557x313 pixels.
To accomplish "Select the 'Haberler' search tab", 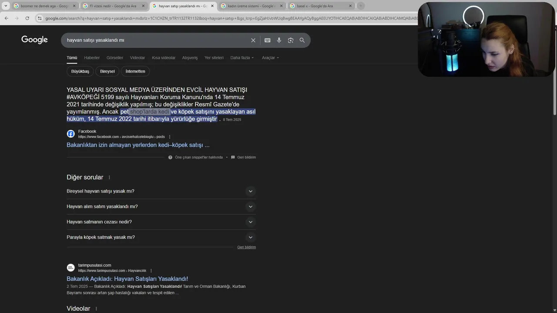I will (x=92, y=58).
